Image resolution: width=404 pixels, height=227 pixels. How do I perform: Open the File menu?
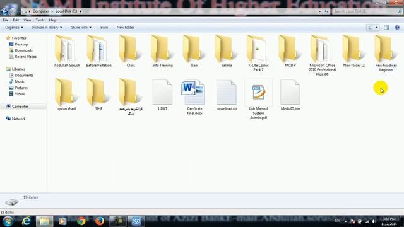pos(6,20)
